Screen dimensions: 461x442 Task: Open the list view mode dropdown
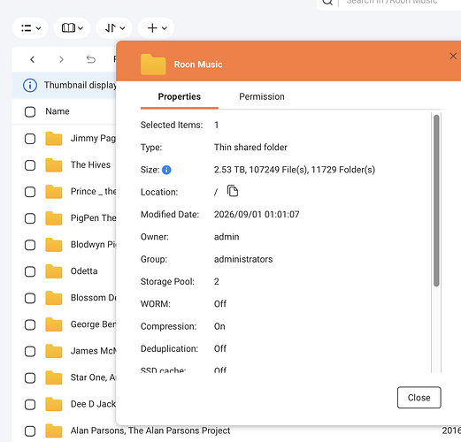30,28
